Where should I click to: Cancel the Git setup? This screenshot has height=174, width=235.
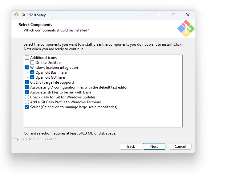[x=180, y=147]
